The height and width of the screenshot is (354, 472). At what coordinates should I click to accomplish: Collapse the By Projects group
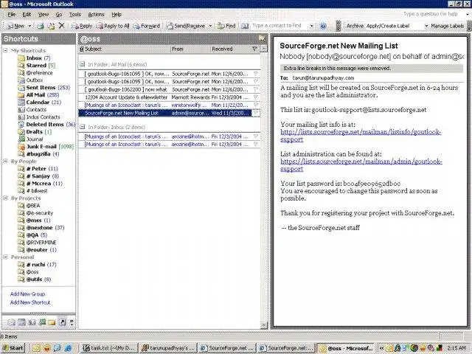(5, 198)
